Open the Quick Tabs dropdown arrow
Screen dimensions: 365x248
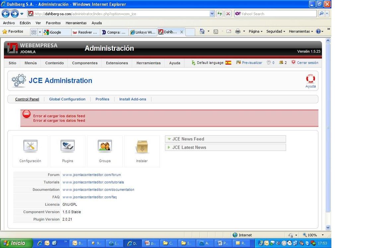(x=40, y=32)
